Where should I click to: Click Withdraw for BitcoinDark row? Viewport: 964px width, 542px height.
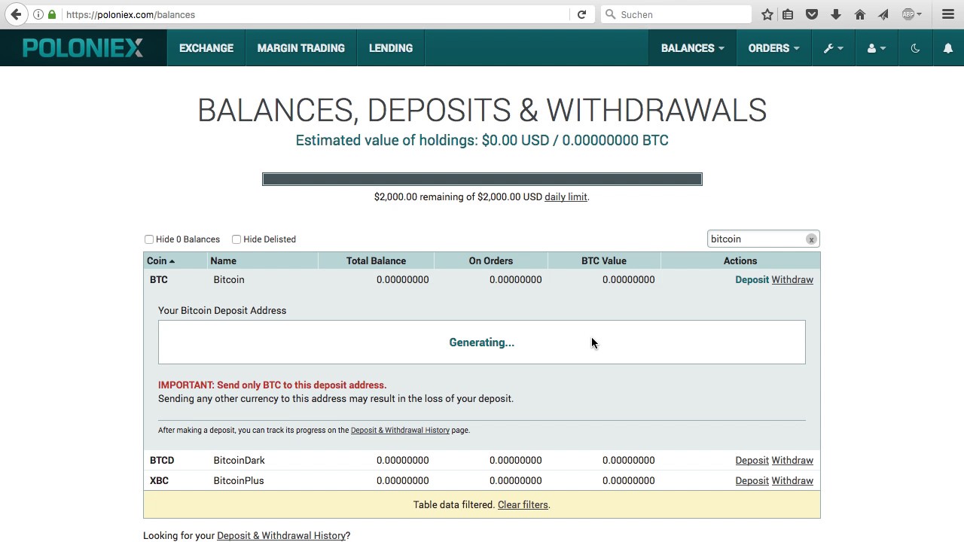[x=792, y=460]
